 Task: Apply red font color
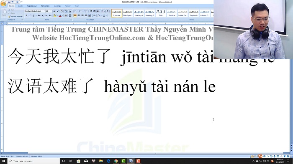pos(60,15)
